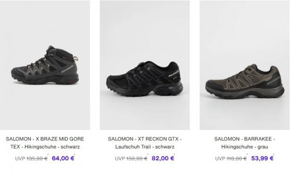Open the Barrakee grey shoe image
The width and height of the screenshot is (290, 173).
pos(244,65)
